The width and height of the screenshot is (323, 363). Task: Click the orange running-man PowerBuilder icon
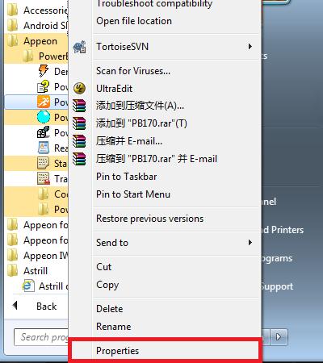pyautogui.click(x=44, y=102)
